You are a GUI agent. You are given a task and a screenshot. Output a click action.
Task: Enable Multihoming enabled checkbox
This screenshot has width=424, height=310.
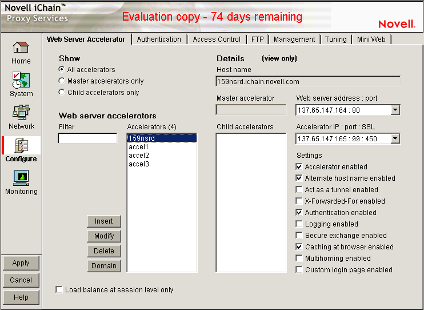tap(299, 259)
